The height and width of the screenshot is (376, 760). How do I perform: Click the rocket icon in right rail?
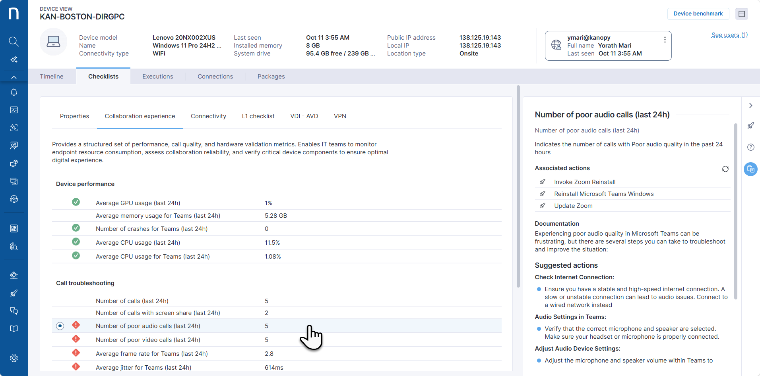[x=751, y=126]
